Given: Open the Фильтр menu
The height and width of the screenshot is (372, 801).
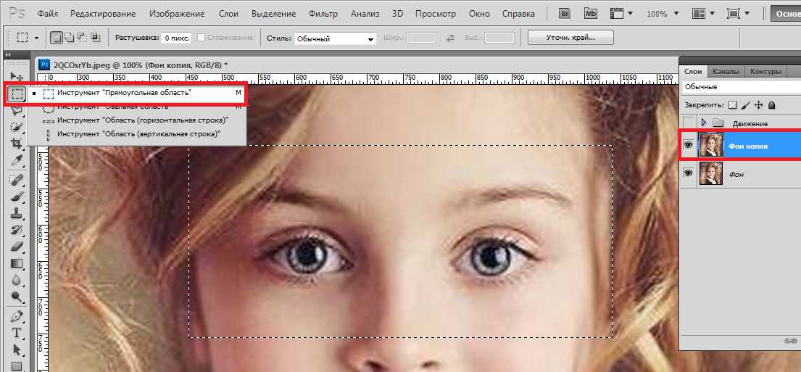Looking at the screenshot, I should [x=323, y=14].
